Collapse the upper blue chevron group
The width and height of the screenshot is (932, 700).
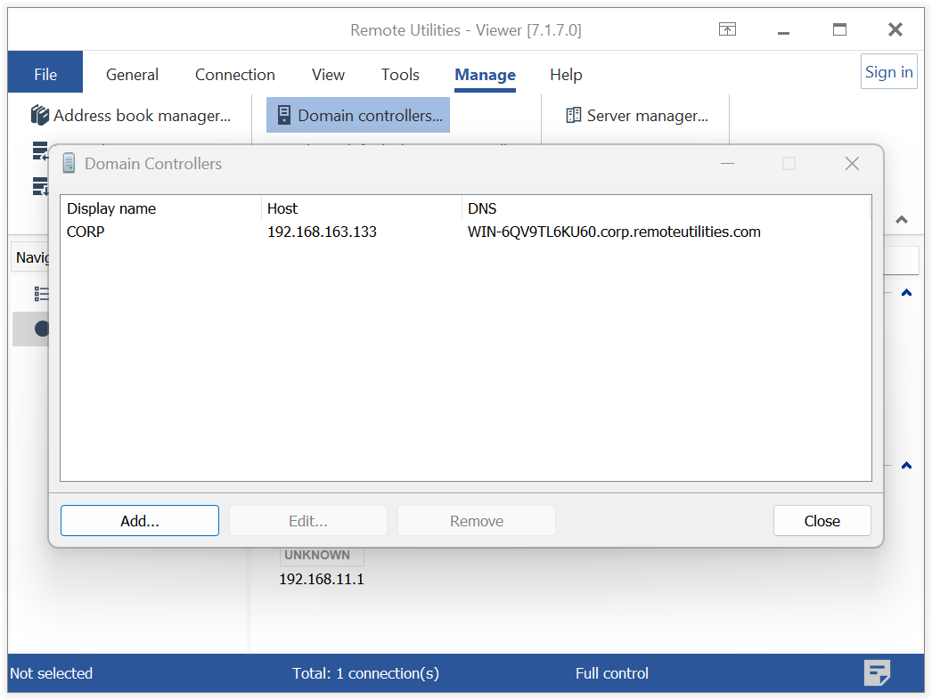click(x=906, y=293)
